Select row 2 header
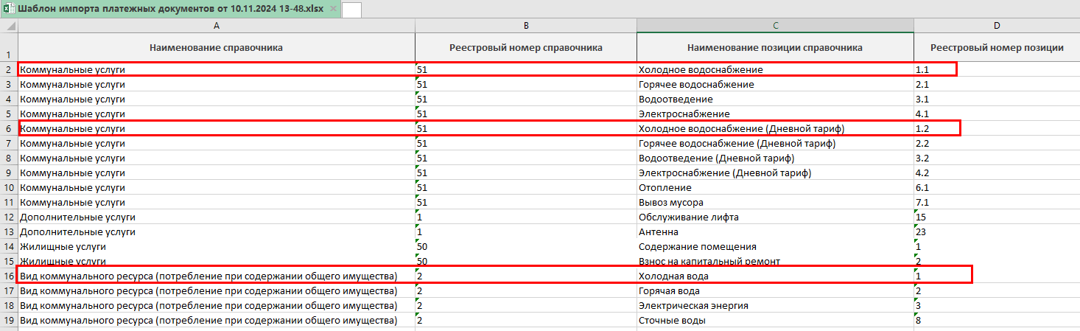This screenshot has width=1080, height=331. [9, 70]
